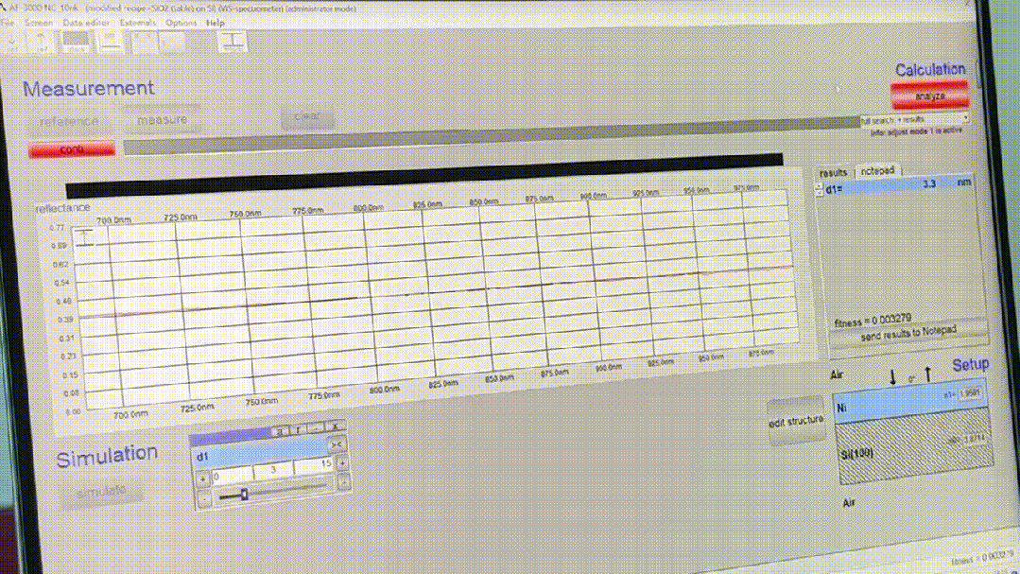Click the d1 thickness slider handle
This screenshot has width=1020, height=574.
(x=244, y=494)
